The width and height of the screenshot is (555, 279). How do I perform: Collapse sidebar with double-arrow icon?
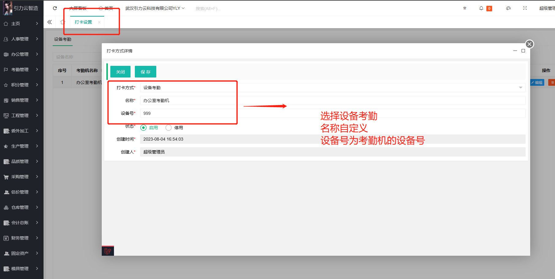50,22
